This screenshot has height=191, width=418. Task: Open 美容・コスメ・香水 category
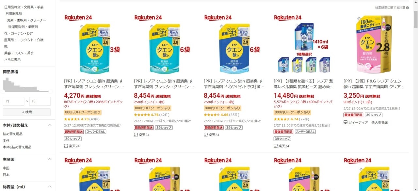click(19, 53)
